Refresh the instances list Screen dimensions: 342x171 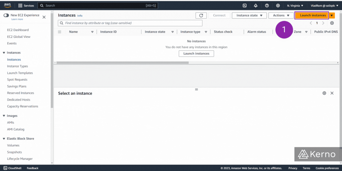click(x=201, y=15)
